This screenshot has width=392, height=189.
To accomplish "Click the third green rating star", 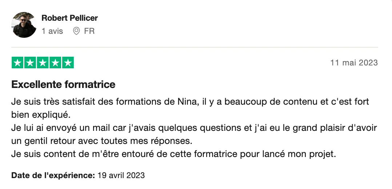I will point(43,63).
